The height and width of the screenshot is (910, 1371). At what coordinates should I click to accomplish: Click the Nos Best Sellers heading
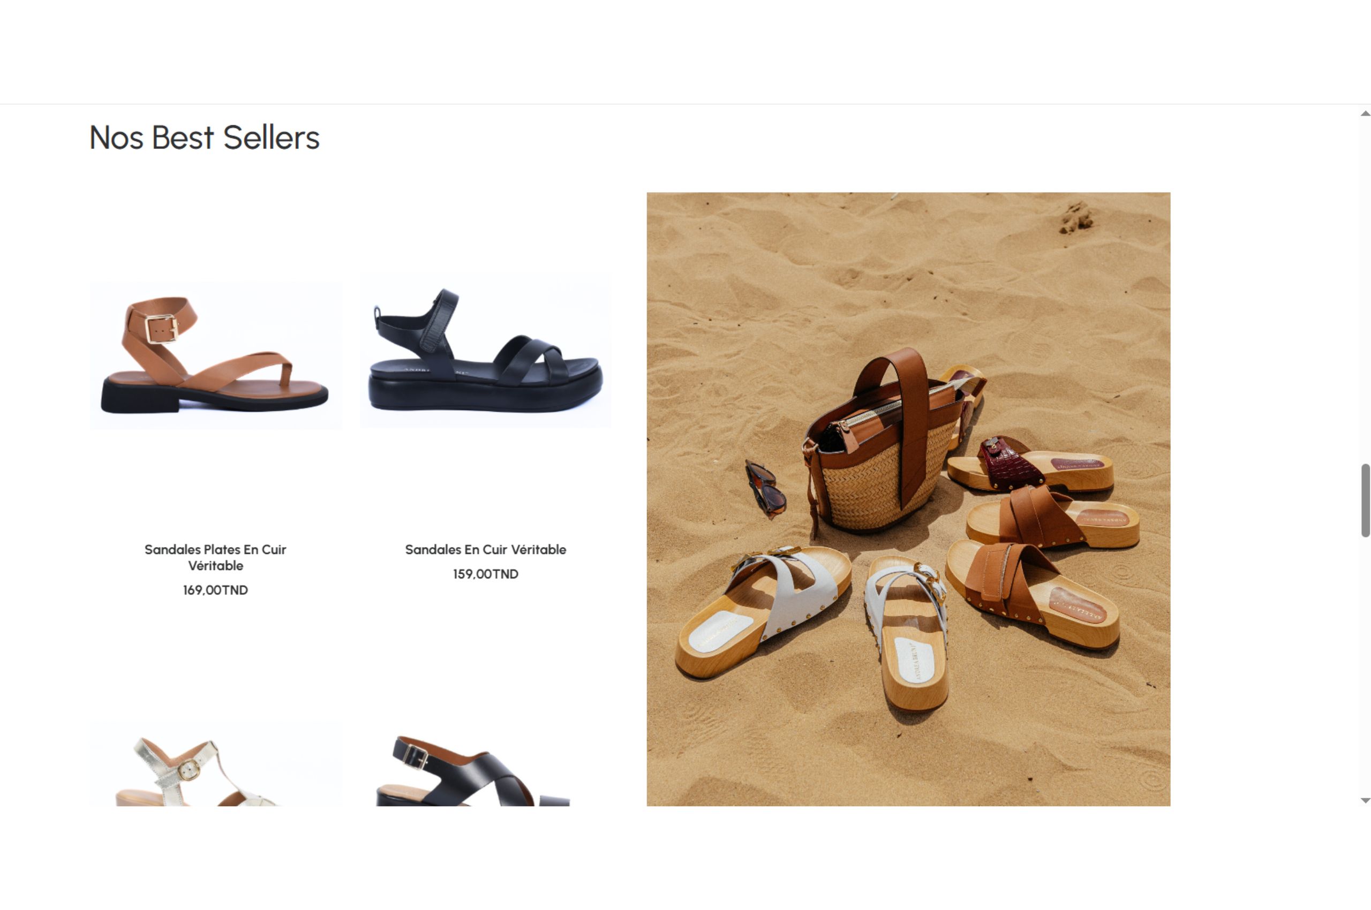click(x=205, y=138)
